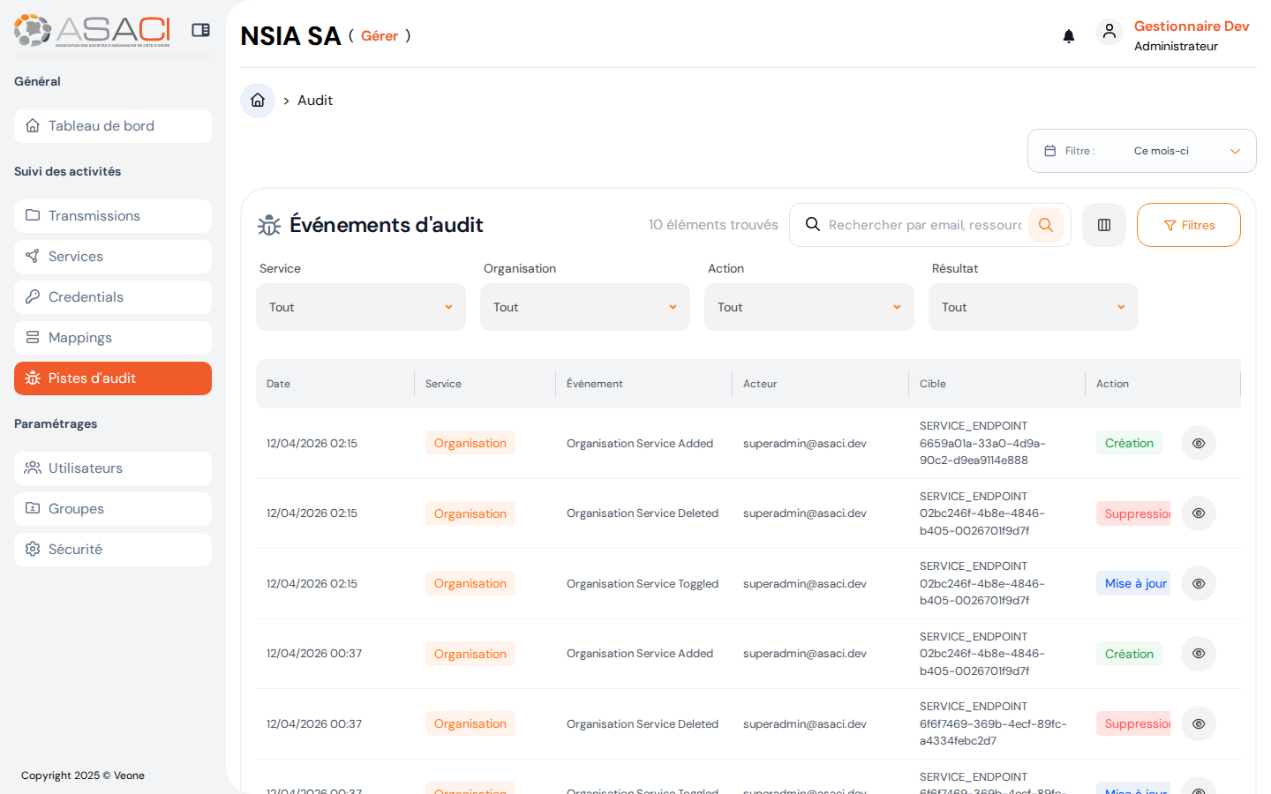Open the column display settings icon
Viewport: 1271px width, 794px height.
click(x=1104, y=225)
